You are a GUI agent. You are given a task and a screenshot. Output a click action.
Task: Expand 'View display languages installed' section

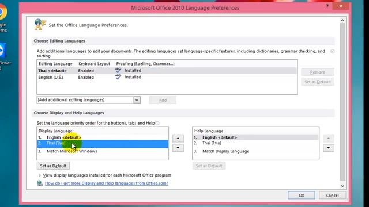point(40,175)
